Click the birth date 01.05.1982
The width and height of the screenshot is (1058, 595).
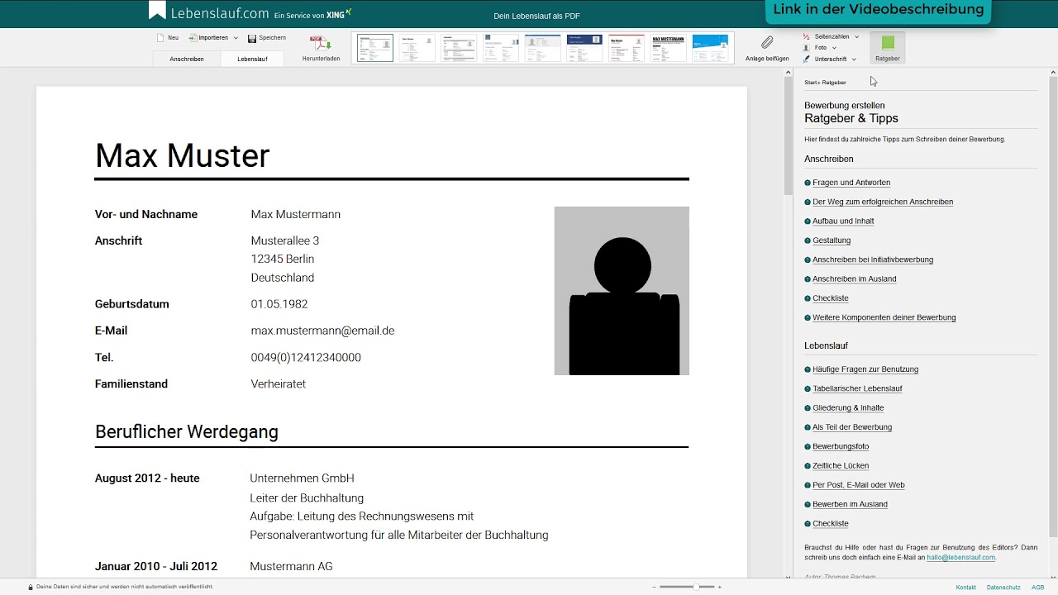(x=279, y=304)
